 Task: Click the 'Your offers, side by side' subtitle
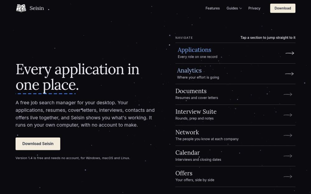coord(195,180)
